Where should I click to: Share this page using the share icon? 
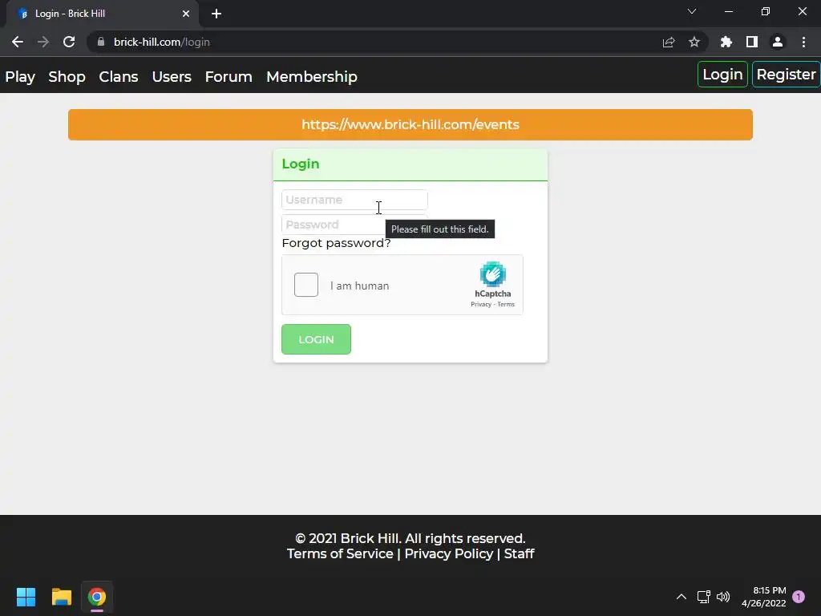click(x=669, y=42)
